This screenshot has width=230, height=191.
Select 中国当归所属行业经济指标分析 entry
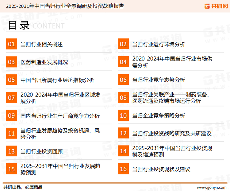(57, 80)
